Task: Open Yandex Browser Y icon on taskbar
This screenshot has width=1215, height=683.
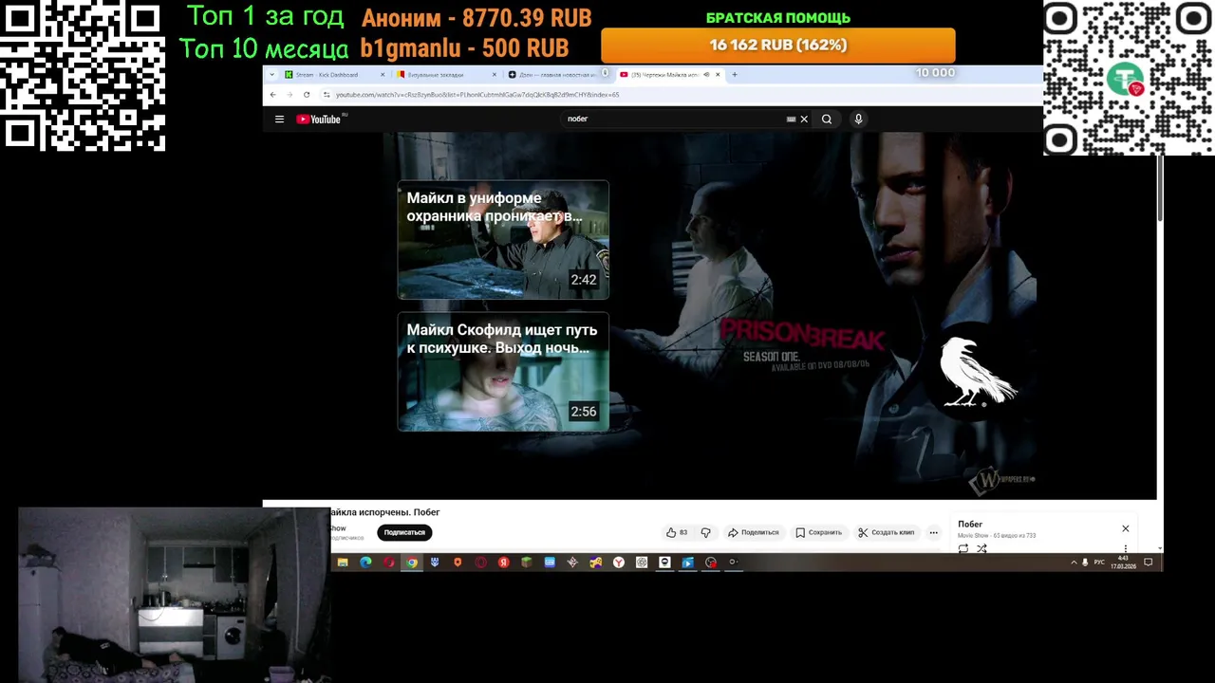Action: coord(619,563)
